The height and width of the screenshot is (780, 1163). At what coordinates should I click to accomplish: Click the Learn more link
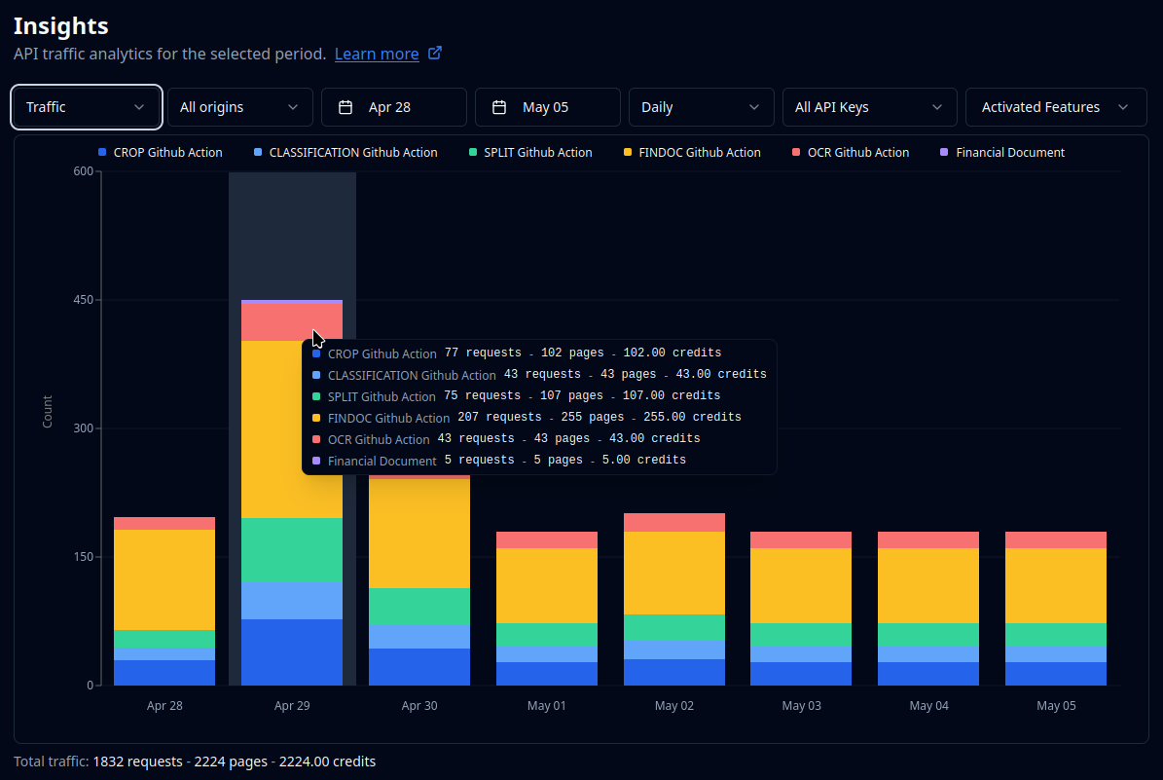[x=377, y=55]
